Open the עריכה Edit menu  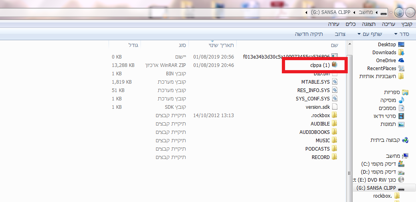click(x=388, y=24)
